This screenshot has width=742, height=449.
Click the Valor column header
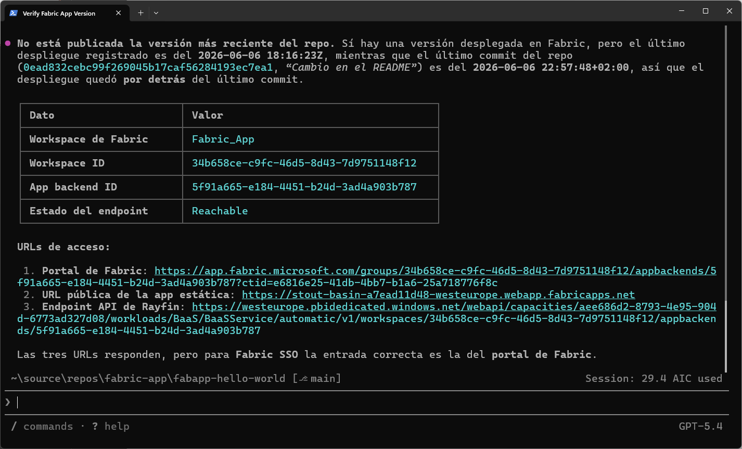pos(207,115)
